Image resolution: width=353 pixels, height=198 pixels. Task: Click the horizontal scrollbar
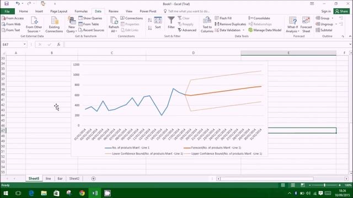(x=267, y=179)
